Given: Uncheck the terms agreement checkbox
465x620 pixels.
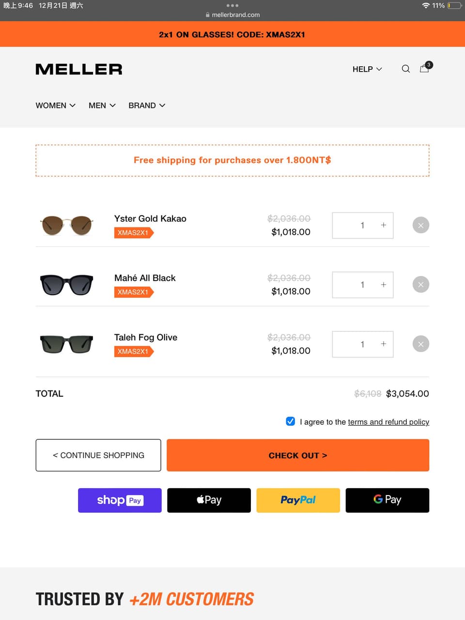Looking at the screenshot, I should pos(291,421).
